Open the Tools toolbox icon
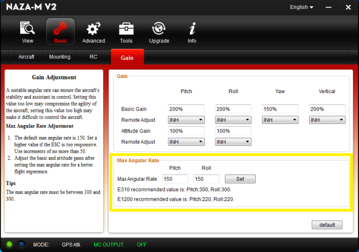 pyautogui.click(x=126, y=29)
